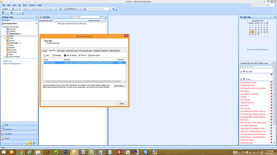277x155 pixels.
Task: Close the To-Do Bar panel
Action: tap(275, 17)
